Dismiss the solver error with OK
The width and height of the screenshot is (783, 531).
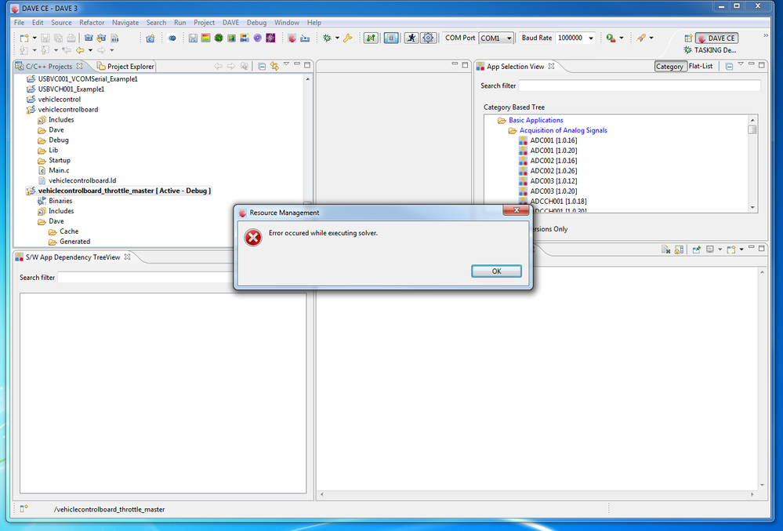(x=496, y=271)
